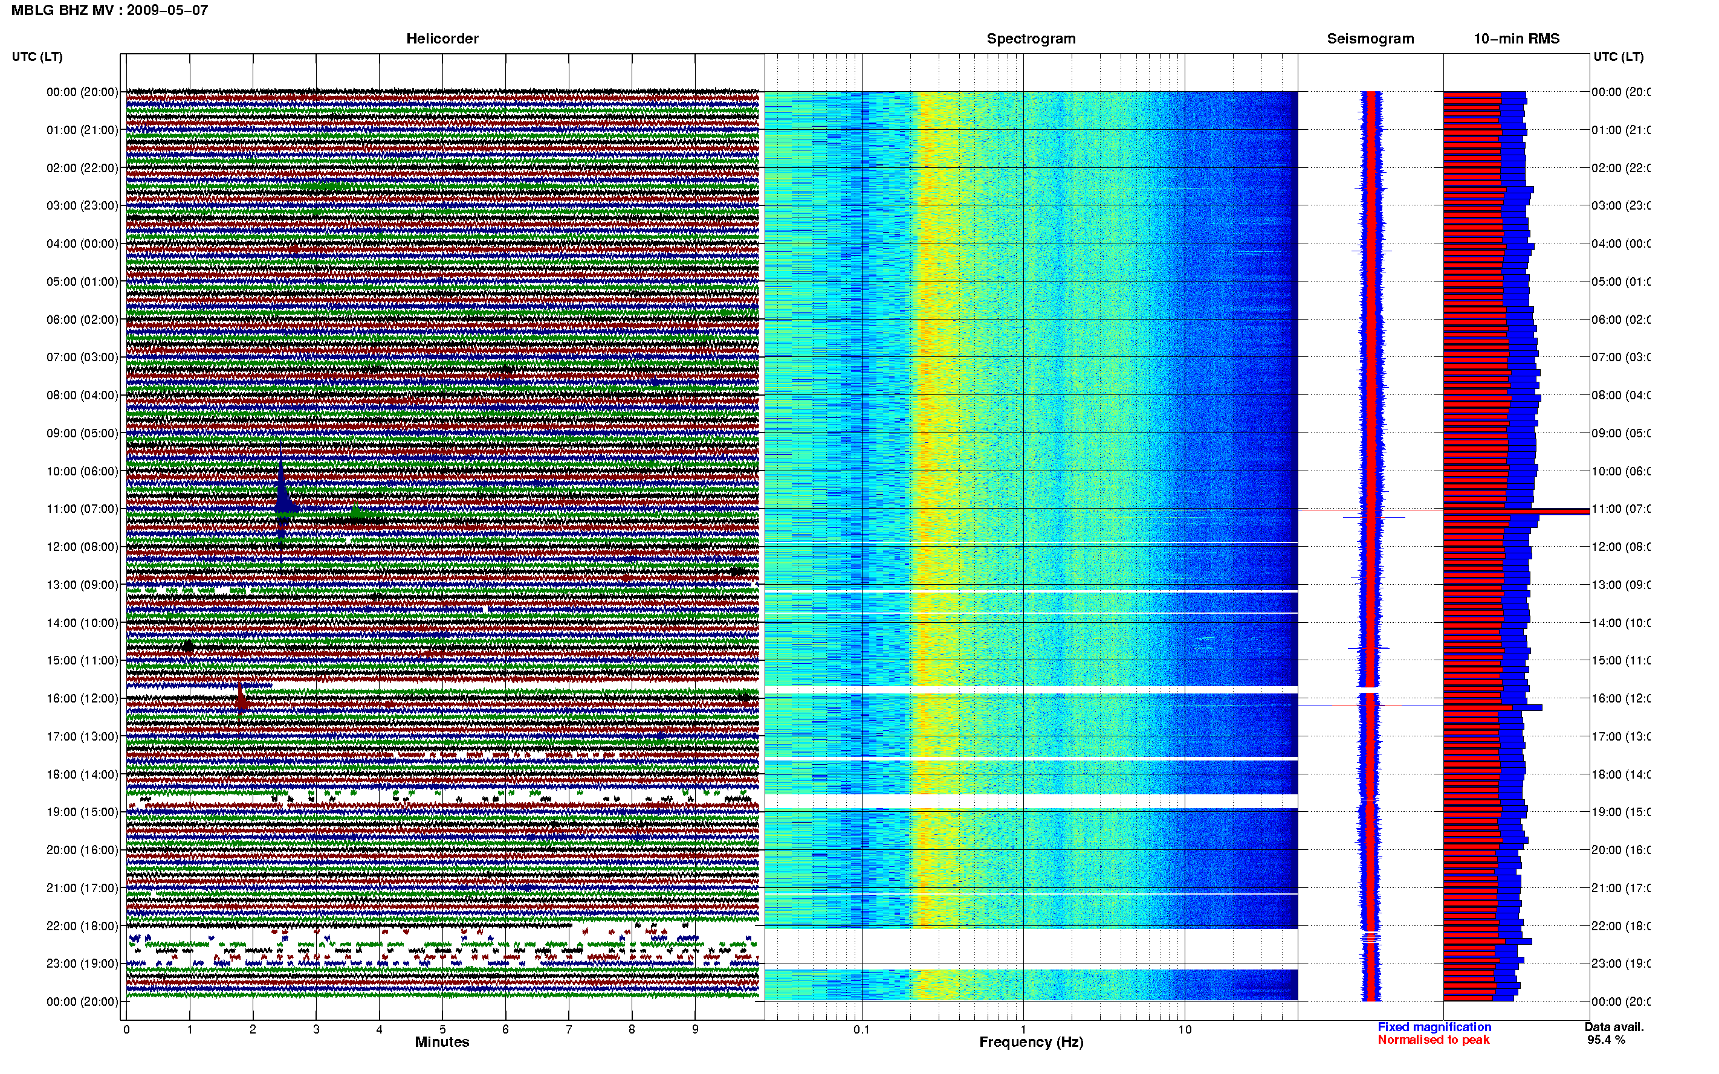
Task: Click the left 12:00 (08:00) time label
Action: pyautogui.click(x=82, y=547)
